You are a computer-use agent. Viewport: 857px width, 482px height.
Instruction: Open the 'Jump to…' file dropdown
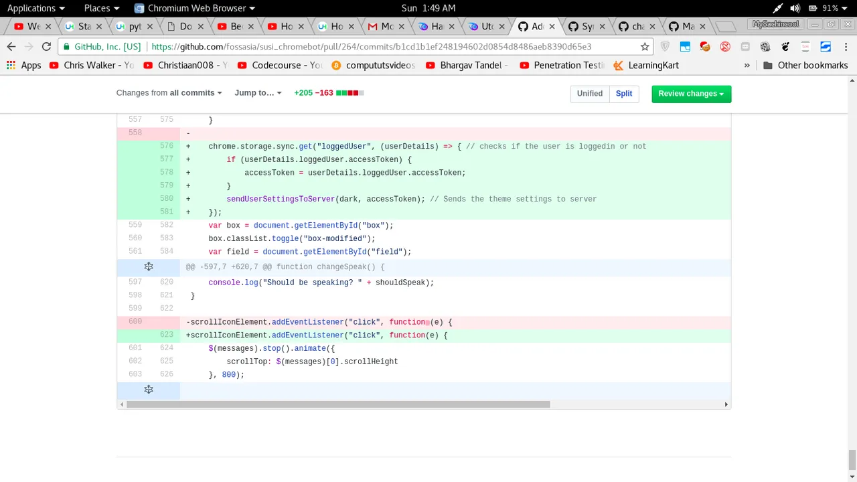click(x=258, y=92)
